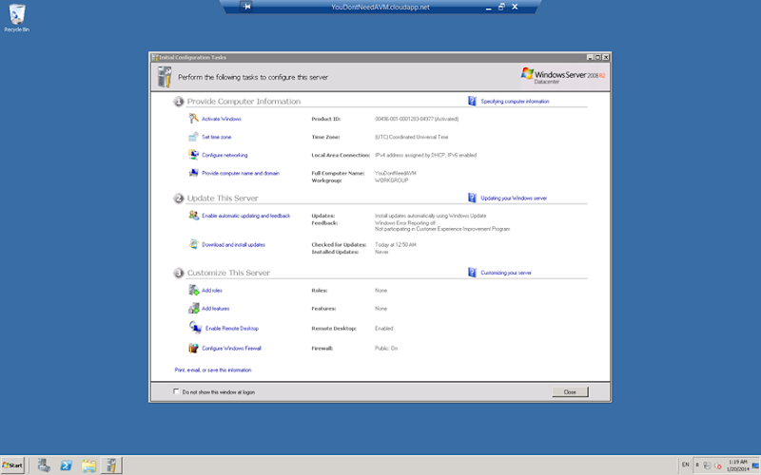Launch Windows PowerShell from the taskbar

coord(67,465)
